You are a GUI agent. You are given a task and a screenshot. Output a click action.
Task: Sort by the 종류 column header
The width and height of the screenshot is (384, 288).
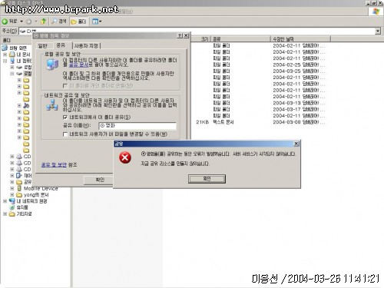pyautogui.click(x=240, y=39)
